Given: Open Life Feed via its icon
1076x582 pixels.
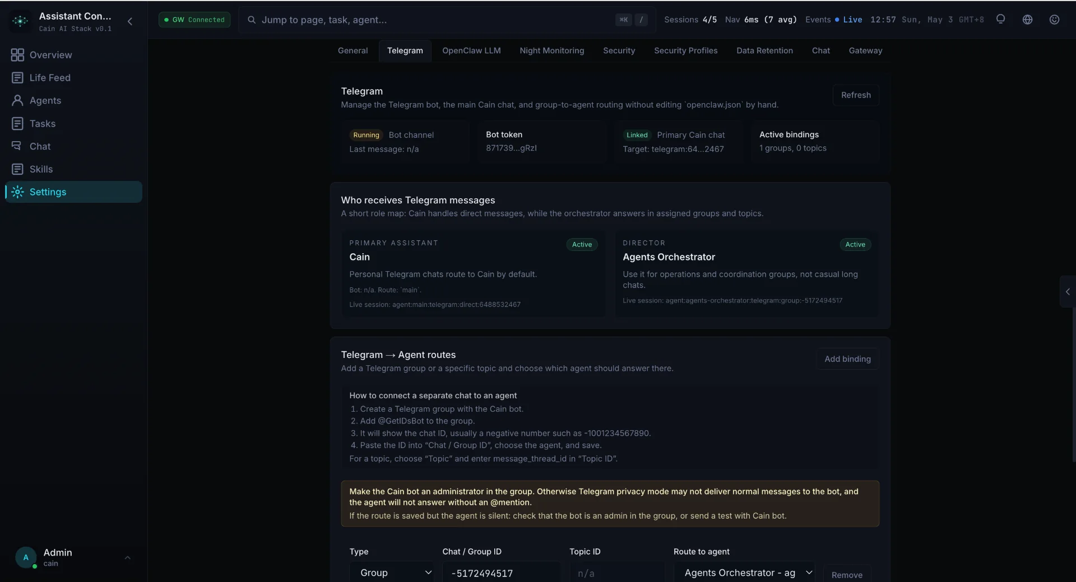Looking at the screenshot, I should click(17, 78).
